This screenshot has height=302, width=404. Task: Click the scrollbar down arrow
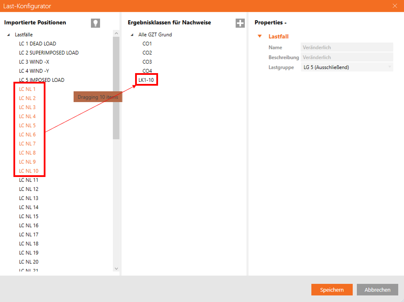pos(116,269)
